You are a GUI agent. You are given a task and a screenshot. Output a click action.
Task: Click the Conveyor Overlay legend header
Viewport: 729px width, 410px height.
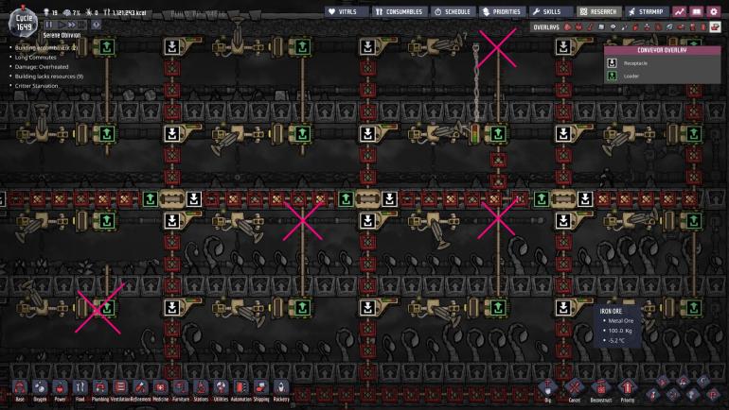pyautogui.click(x=662, y=50)
